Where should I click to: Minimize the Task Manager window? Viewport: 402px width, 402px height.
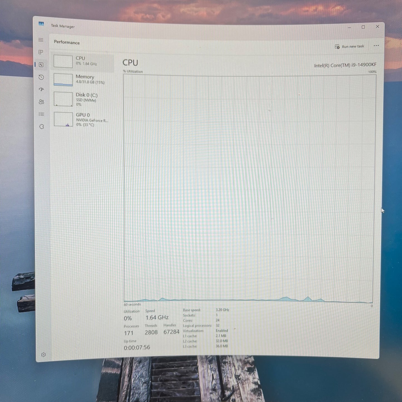pos(349,27)
